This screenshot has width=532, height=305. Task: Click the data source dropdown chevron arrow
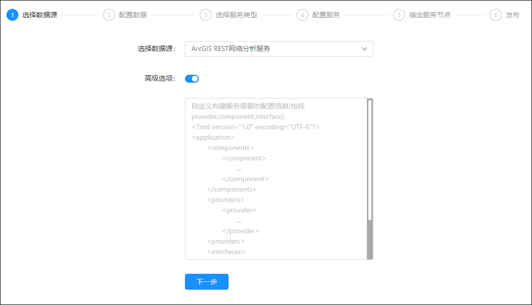pos(364,49)
